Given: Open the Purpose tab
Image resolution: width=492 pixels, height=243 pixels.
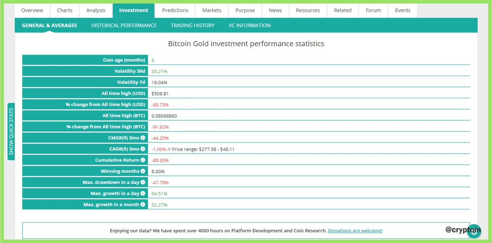Looking at the screenshot, I should [245, 10].
